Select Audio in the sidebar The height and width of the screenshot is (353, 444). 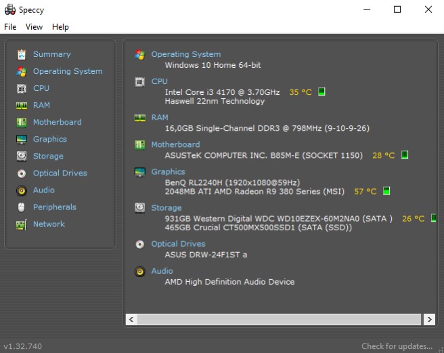[x=43, y=190]
